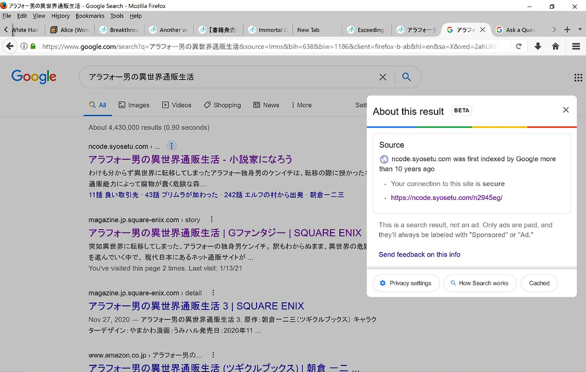Switch to the Breakthrou tab
This screenshot has height=372, width=586.
[119, 30]
